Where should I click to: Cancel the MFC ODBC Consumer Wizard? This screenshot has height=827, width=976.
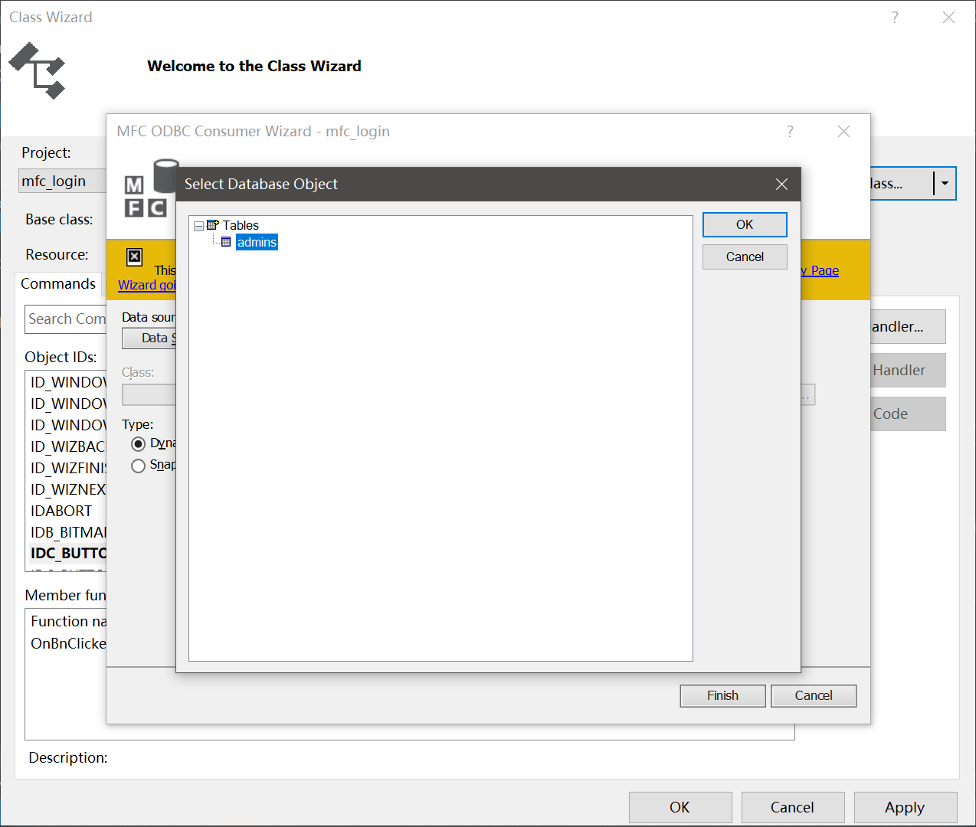[814, 695]
